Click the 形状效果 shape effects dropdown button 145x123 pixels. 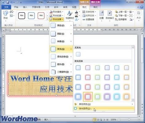[57, 19]
